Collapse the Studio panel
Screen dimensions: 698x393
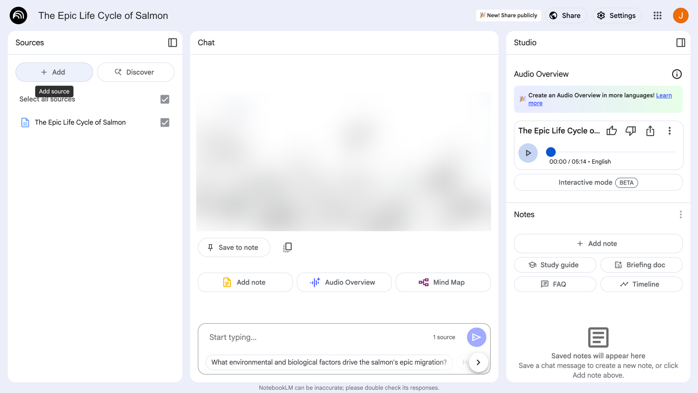tap(681, 42)
